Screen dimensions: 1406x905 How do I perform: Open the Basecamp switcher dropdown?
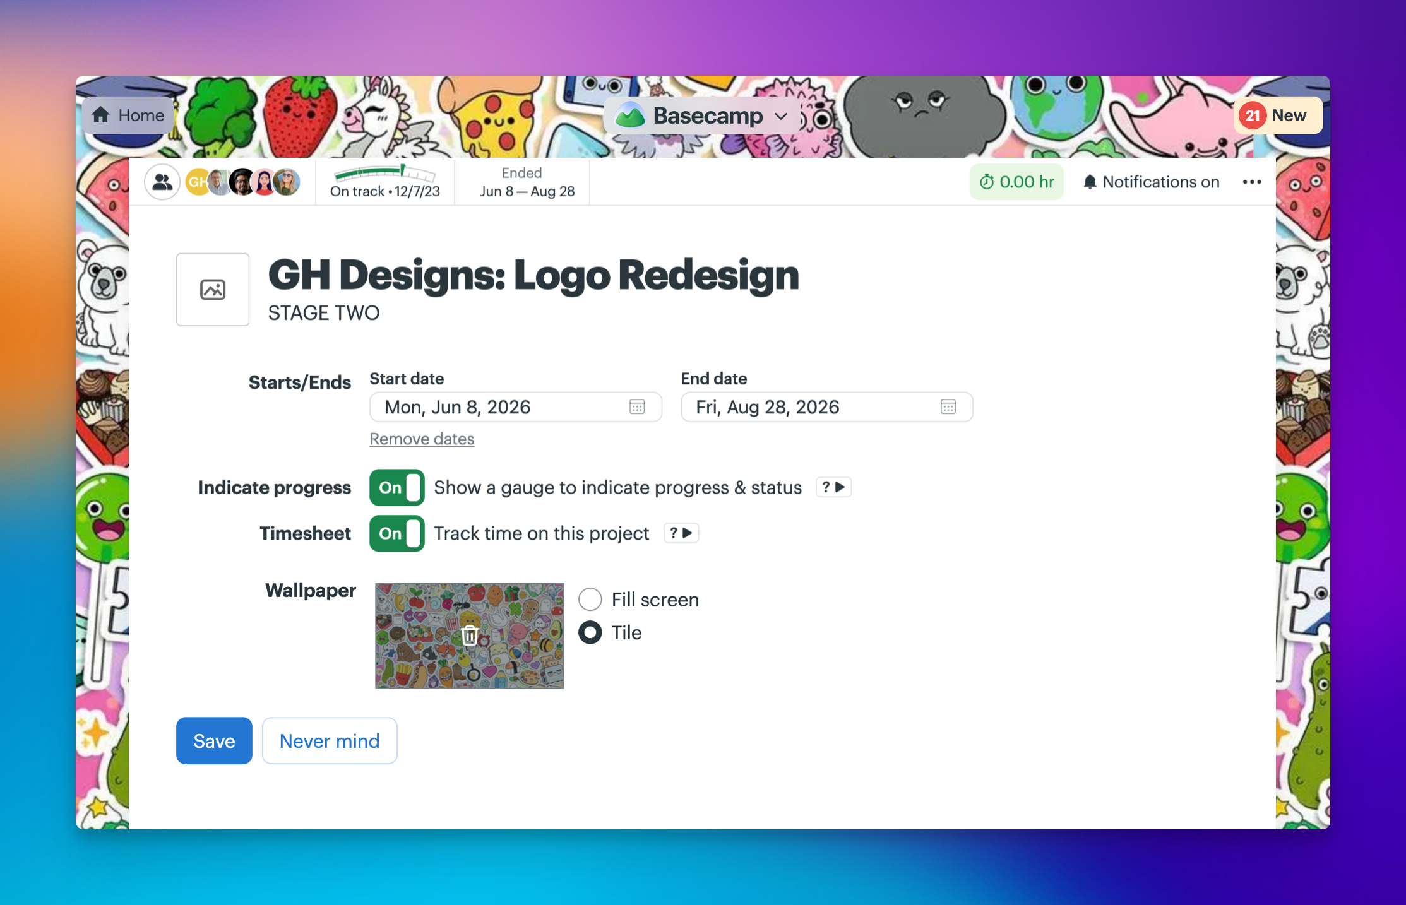tap(702, 116)
